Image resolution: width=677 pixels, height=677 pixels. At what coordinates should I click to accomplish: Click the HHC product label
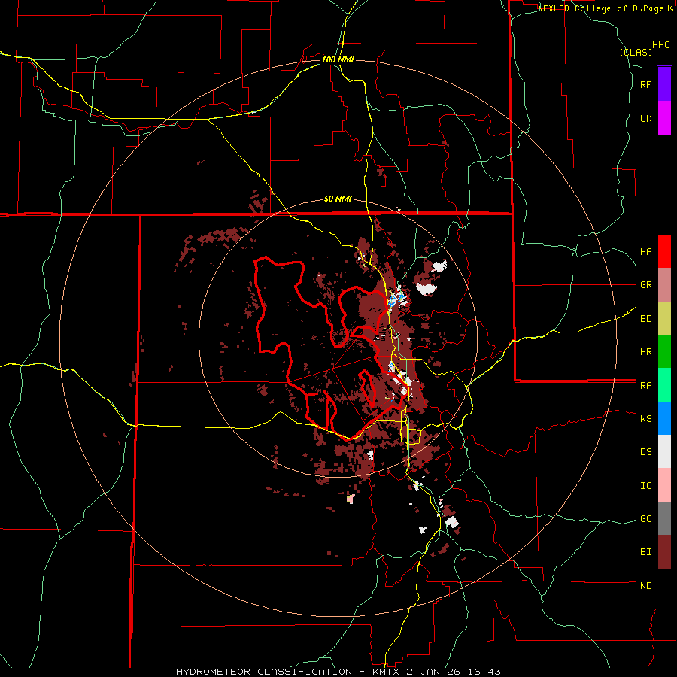point(661,45)
